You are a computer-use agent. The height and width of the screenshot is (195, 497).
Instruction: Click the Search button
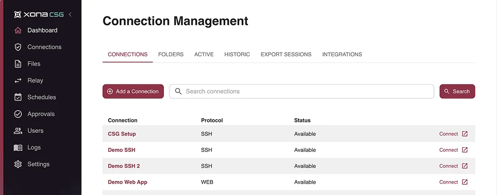457,91
